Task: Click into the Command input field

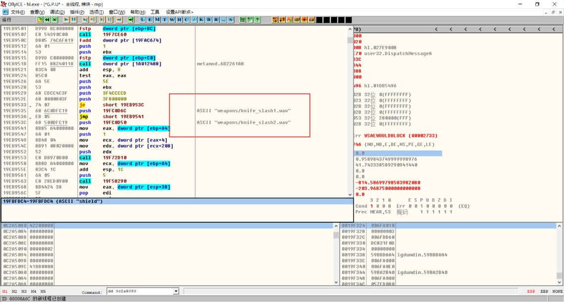Action: (140, 291)
